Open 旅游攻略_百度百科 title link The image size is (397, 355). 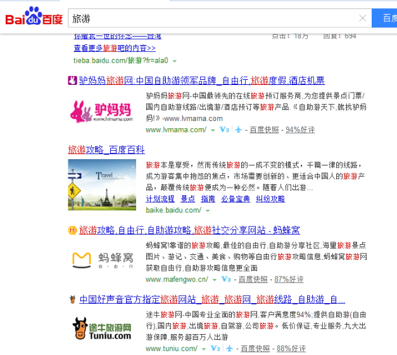(x=106, y=150)
